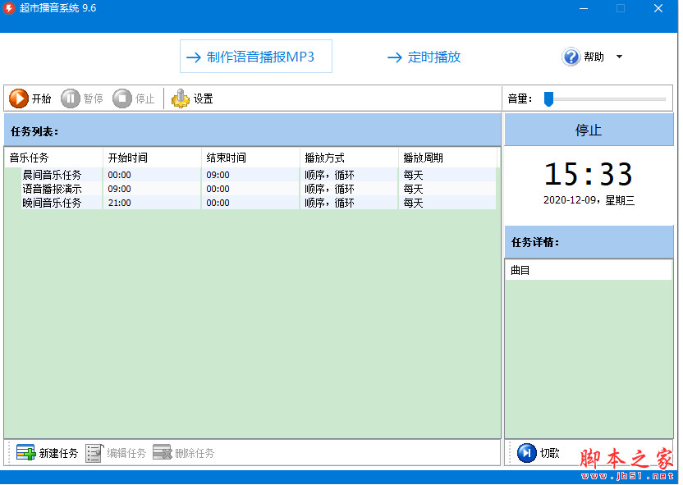Click the Edit Task (编辑任务) icon

tap(94, 453)
